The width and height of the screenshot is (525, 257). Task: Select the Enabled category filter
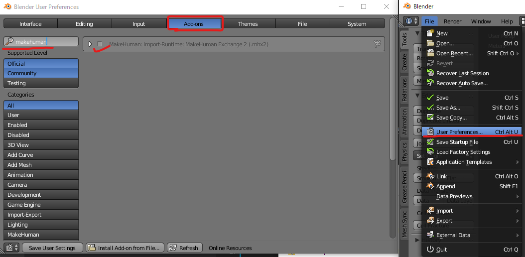[41, 125]
